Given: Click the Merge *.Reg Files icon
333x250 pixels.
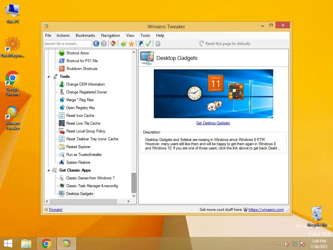Looking at the screenshot, I should click(62, 100).
